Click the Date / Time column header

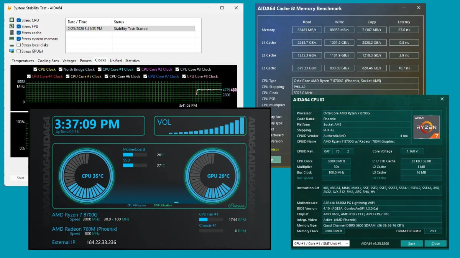[89, 22]
